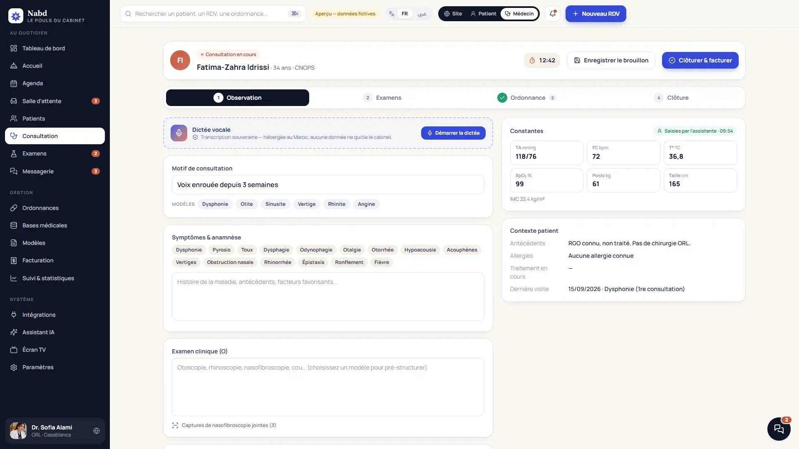This screenshot has height=449, width=799.
Task: Click the Dictée vocale microphone icon
Action: pos(179,133)
